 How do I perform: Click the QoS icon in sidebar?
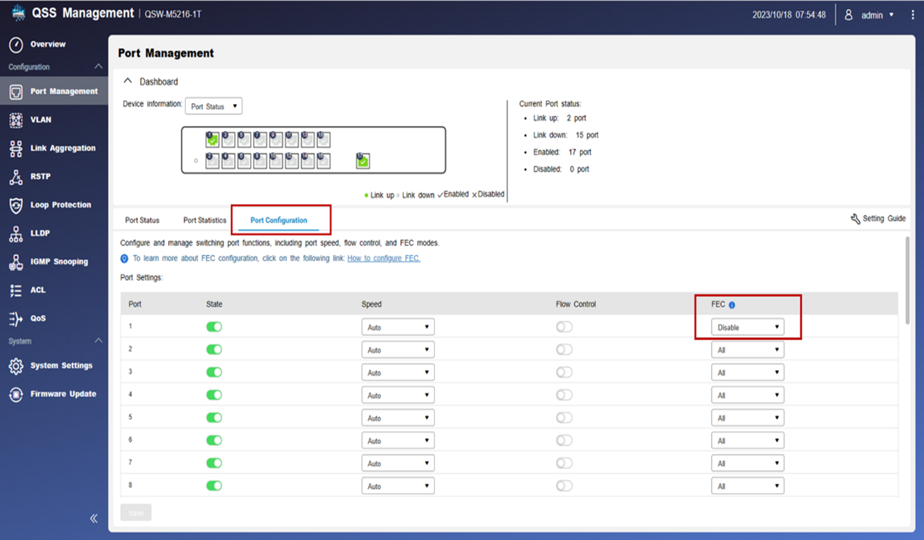16,318
